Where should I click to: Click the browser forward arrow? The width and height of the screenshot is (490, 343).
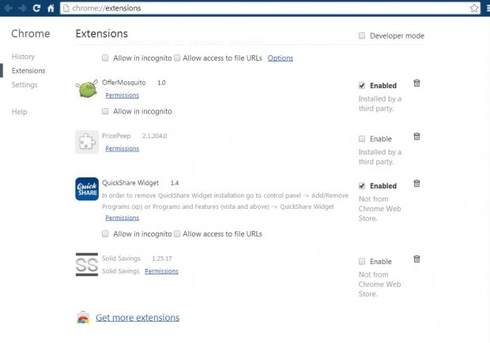(22, 8)
